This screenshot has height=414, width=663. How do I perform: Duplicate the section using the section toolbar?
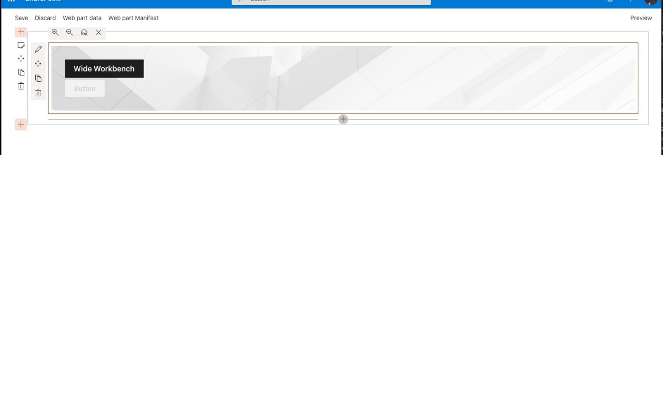coord(21,72)
